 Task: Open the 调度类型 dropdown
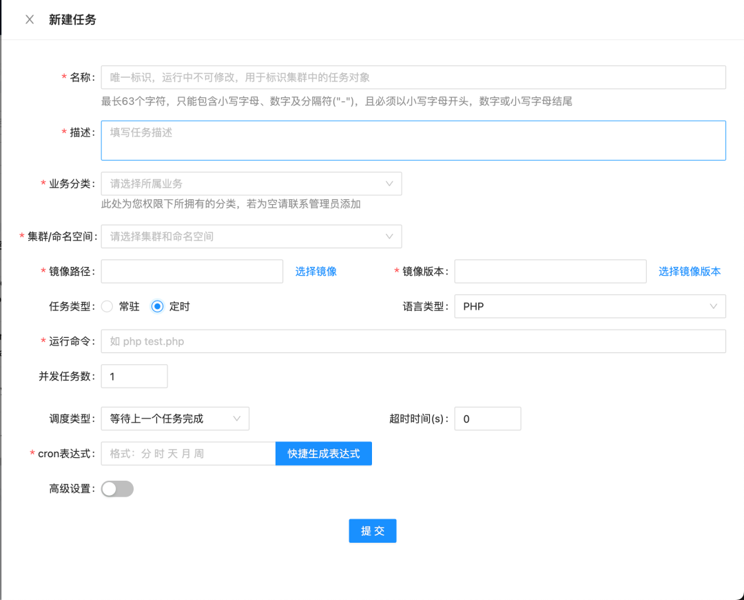[x=175, y=419]
